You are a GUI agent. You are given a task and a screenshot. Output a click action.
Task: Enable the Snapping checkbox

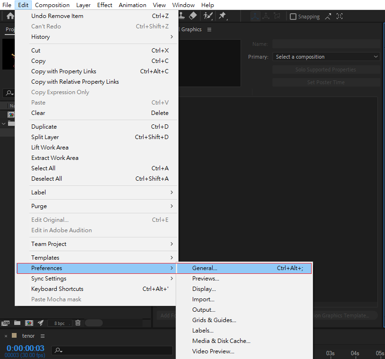[x=293, y=17]
